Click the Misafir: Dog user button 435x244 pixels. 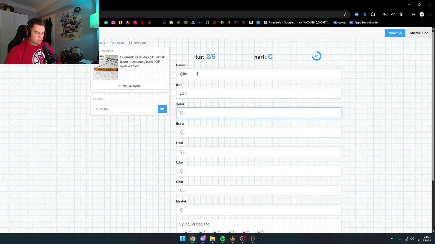[x=419, y=33]
